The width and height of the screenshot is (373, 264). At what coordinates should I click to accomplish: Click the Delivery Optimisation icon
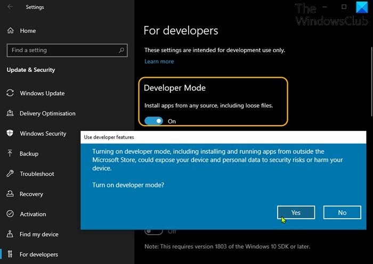click(10, 113)
